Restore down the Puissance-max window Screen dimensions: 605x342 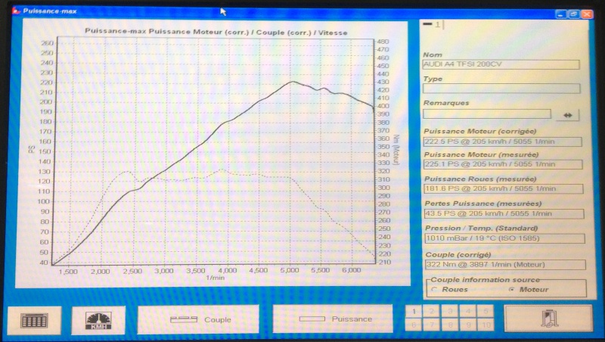pos(574,13)
